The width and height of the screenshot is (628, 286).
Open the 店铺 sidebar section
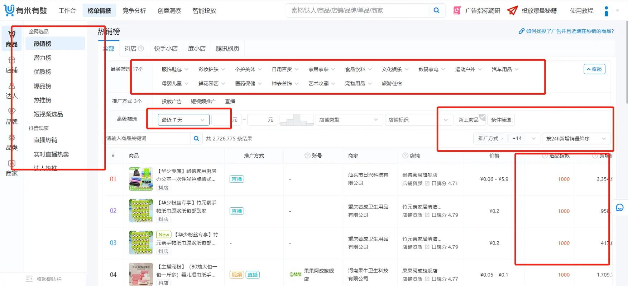12,65
